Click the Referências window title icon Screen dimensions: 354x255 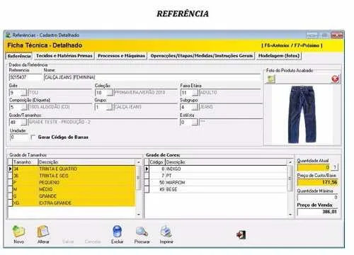8,35
